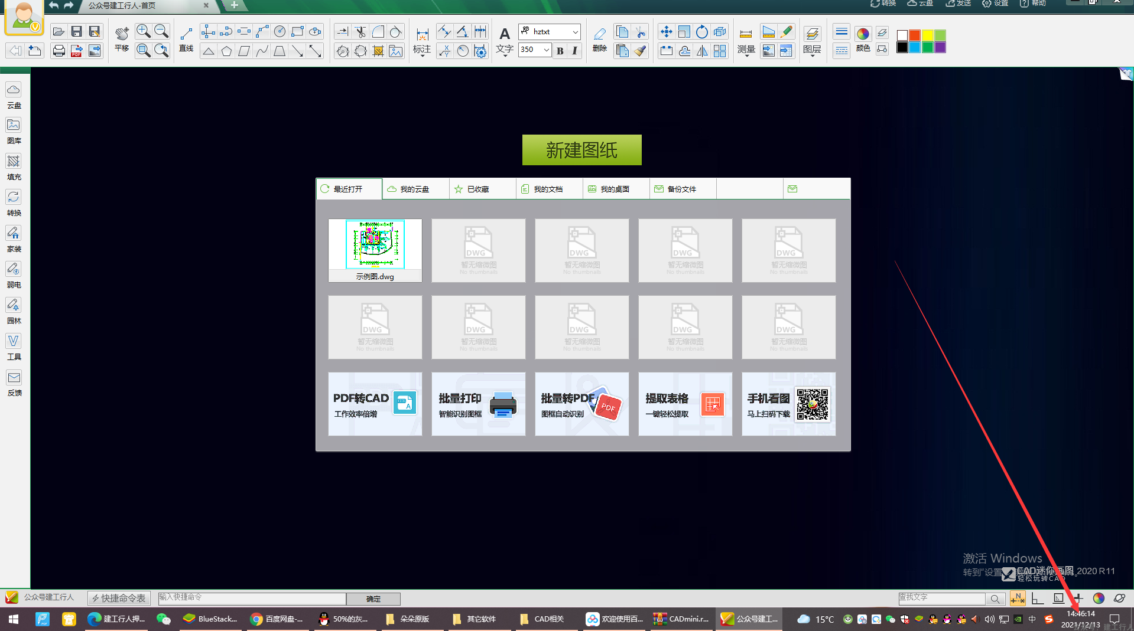Click the Move arrows tool
This screenshot has height=631, width=1134.
pos(666,32)
